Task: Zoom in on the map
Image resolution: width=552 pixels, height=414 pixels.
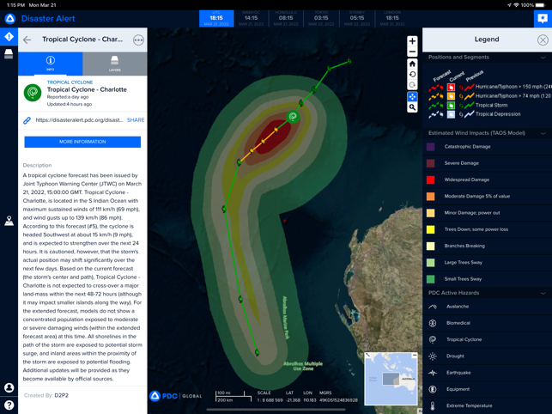Action: click(x=412, y=41)
